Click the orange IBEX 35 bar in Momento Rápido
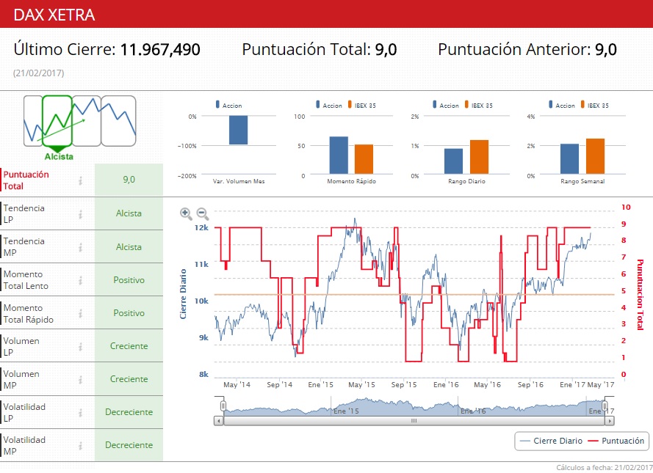Screen dimensions: 653x473 coord(364,159)
